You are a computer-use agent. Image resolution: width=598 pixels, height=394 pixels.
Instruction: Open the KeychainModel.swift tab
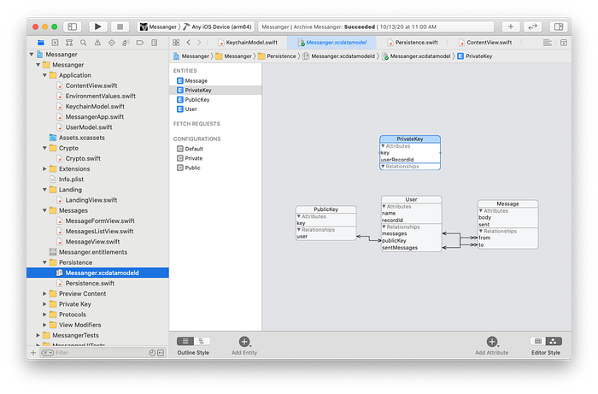248,43
